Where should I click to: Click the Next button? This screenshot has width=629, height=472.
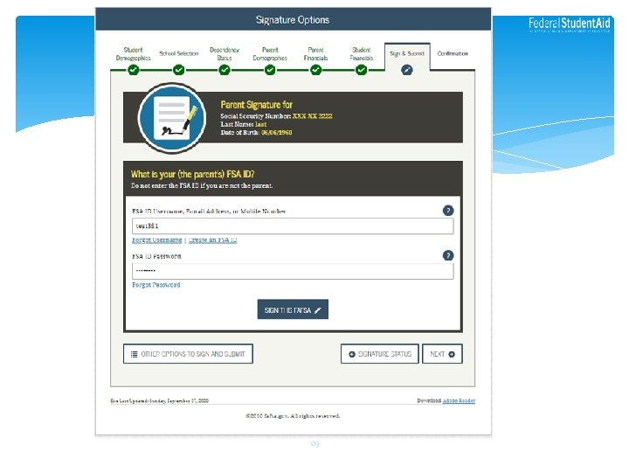click(x=442, y=354)
